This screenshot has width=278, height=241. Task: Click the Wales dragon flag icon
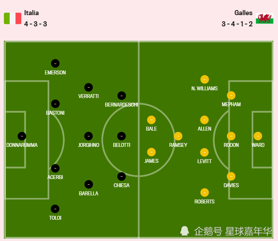(x=264, y=19)
